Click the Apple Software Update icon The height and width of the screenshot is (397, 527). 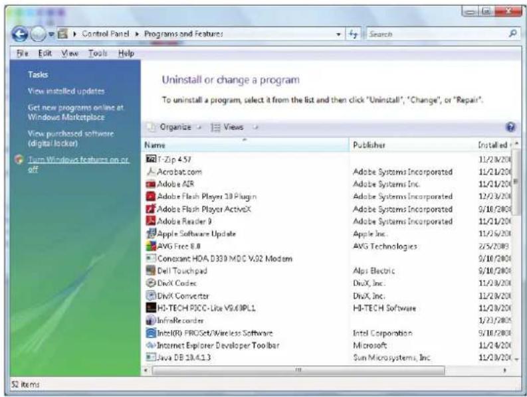(x=151, y=233)
